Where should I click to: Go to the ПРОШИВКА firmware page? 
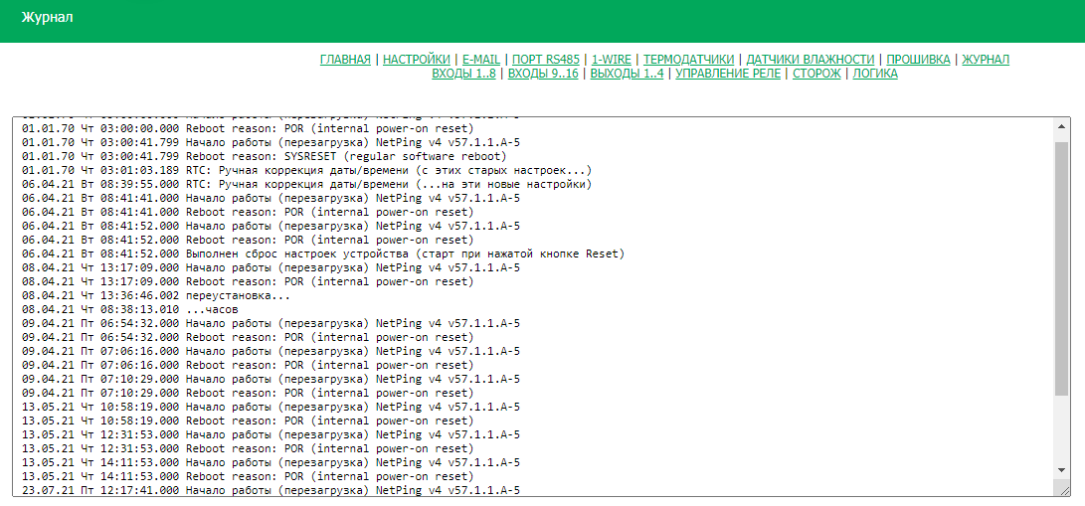click(918, 60)
